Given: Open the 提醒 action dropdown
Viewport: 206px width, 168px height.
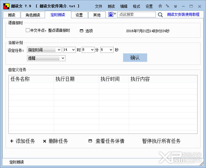Looking at the screenshot, I should coord(46,58).
